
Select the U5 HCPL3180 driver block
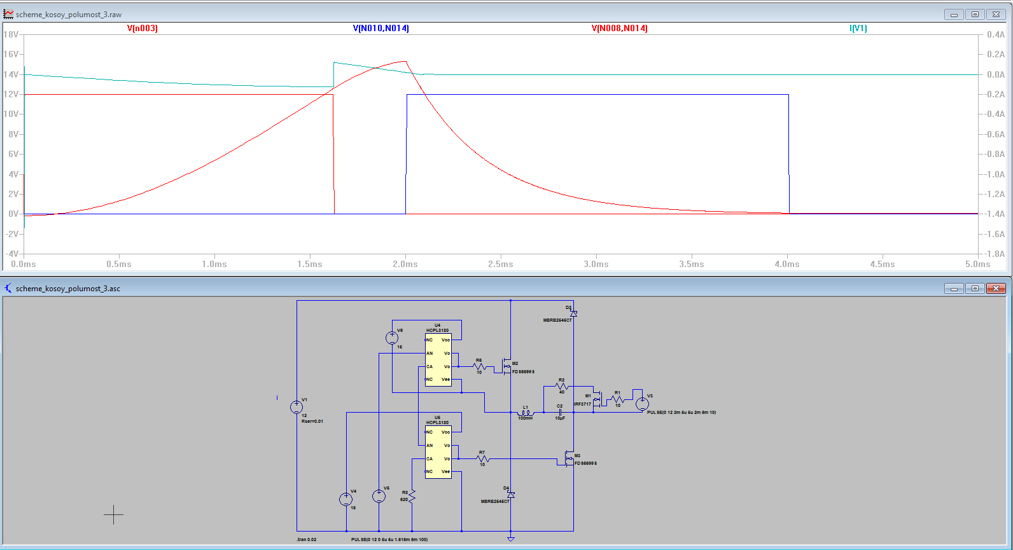tap(438, 451)
